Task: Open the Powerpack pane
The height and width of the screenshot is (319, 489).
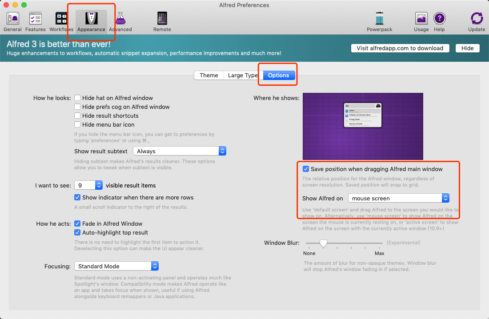Action: (x=380, y=21)
